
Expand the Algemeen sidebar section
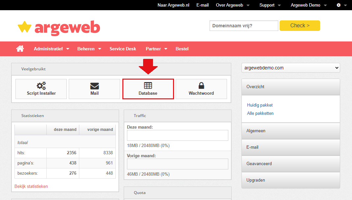click(x=291, y=131)
